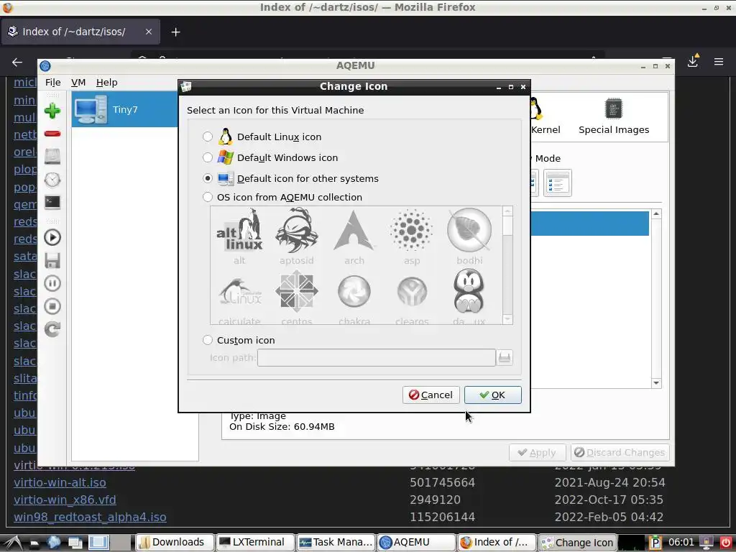Click the icon collection scroll up arrow
The image size is (736, 552).
pyautogui.click(x=507, y=211)
